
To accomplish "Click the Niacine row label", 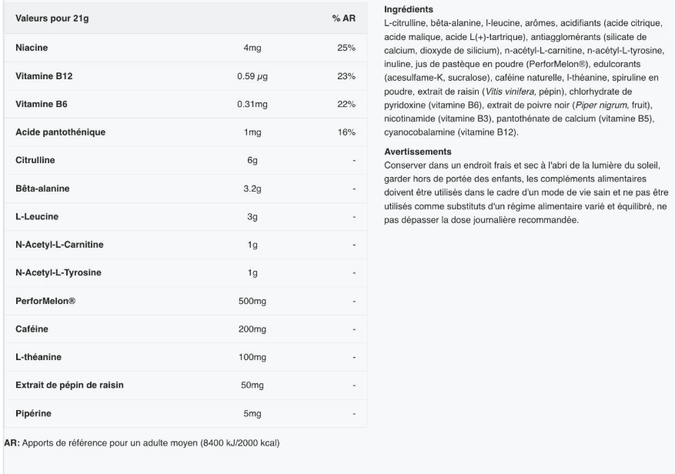I will pyautogui.click(x=31, y=48).
